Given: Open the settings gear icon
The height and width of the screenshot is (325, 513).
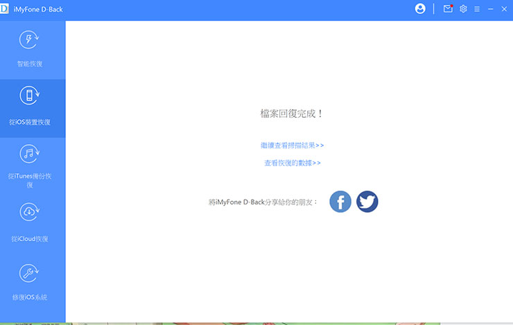Looking at the screenshot, I should click(463, 9).
